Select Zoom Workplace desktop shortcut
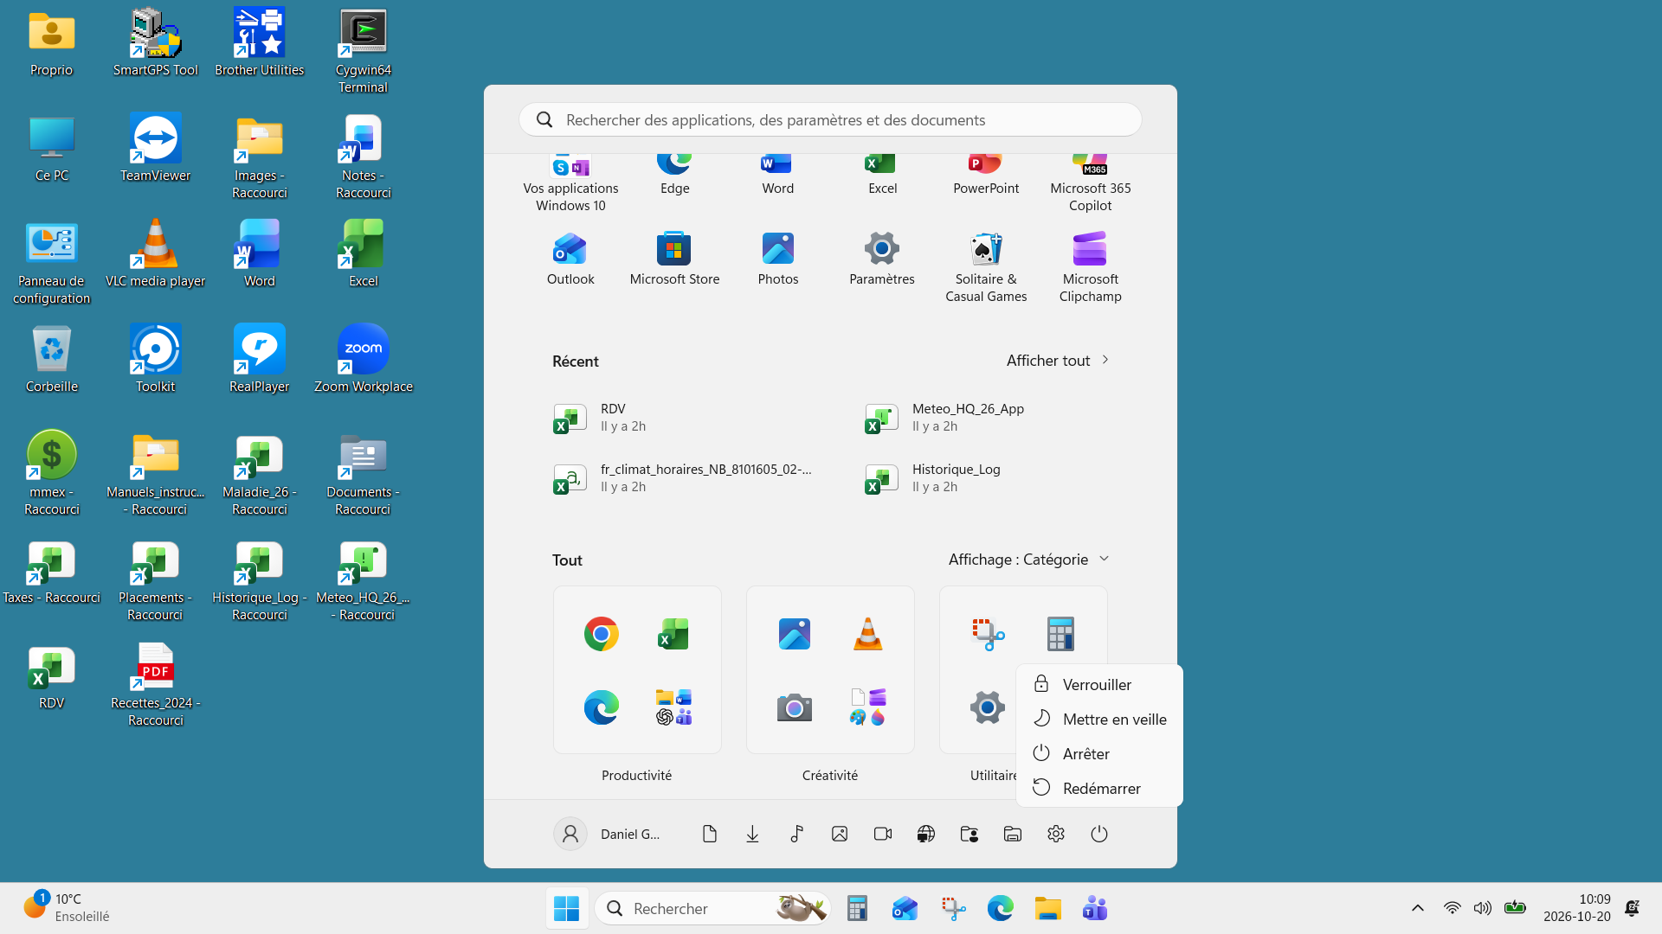1662x934 pixels. 363,360
